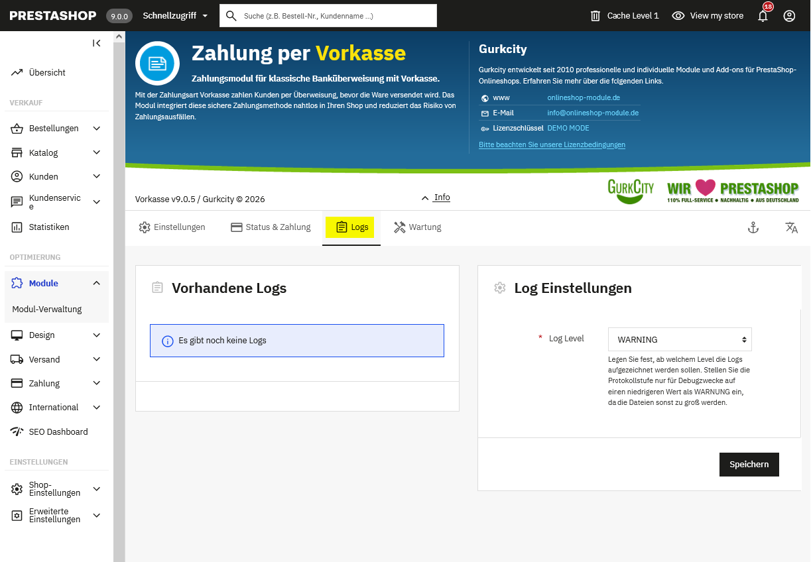Viewport: 811px width, 562px height.
Task: Expand the Design menu chevron
Action: coord(97,335)
